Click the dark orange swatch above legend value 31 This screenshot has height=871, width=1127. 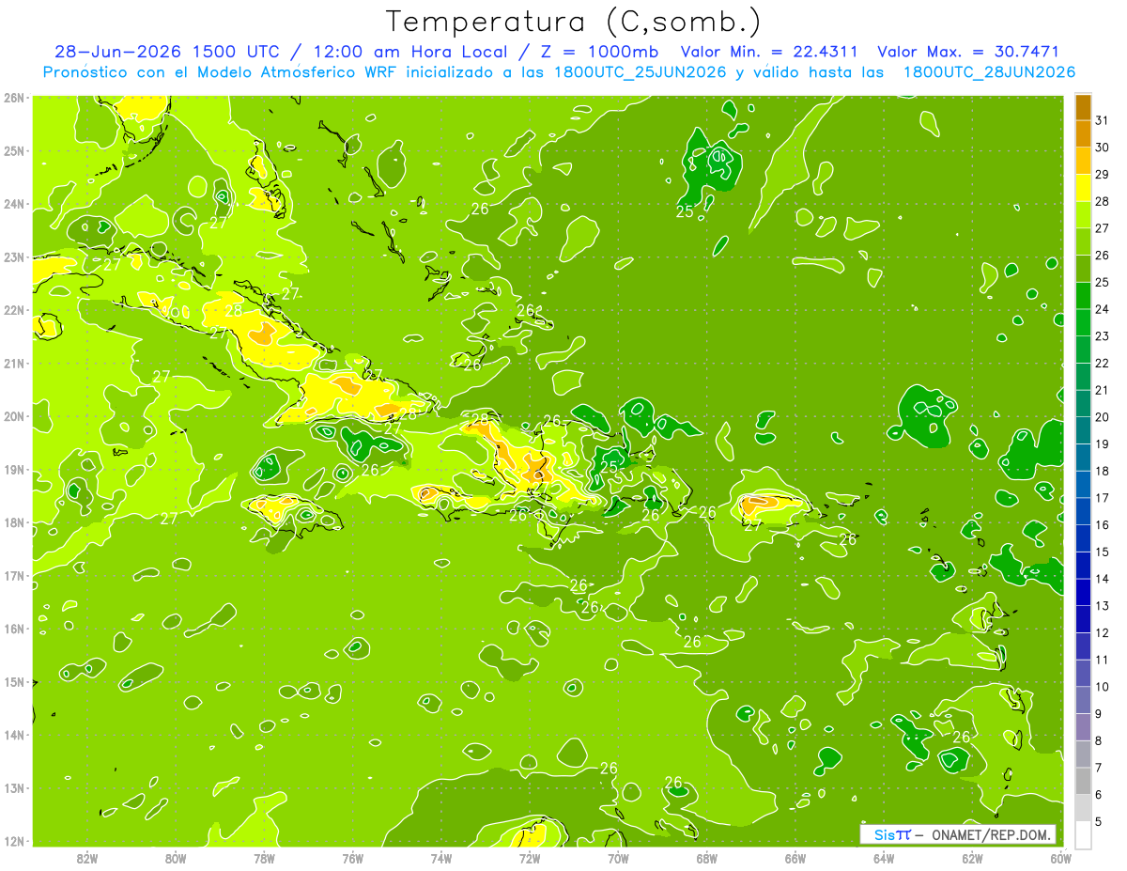coord(1083,107)
